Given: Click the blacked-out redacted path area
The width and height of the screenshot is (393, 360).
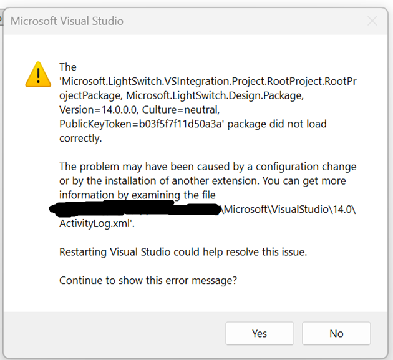Looking at the screenshot, I should [134, 210].
